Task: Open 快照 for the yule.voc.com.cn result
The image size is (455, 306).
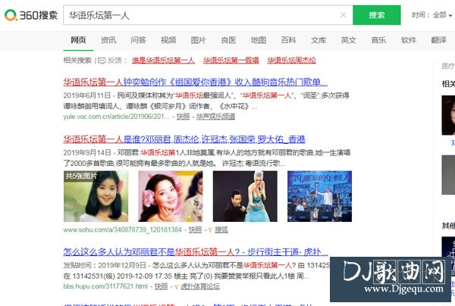Action: [x=183, y=117]
